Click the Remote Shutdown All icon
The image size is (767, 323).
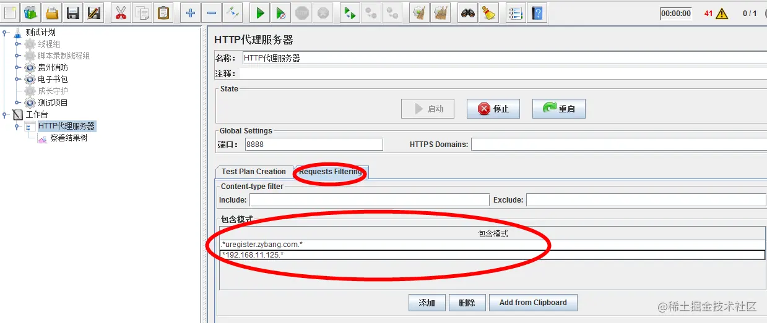click(x=392, y=12)
